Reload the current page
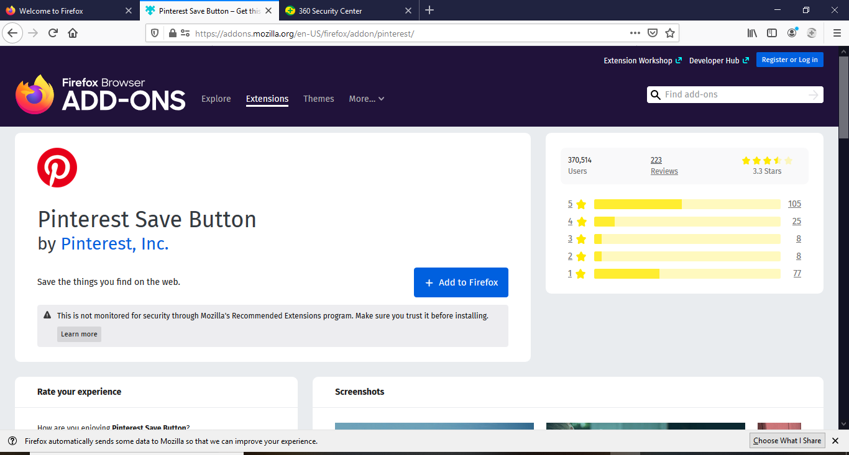This screenshot has width=849, height=455. 53,34
